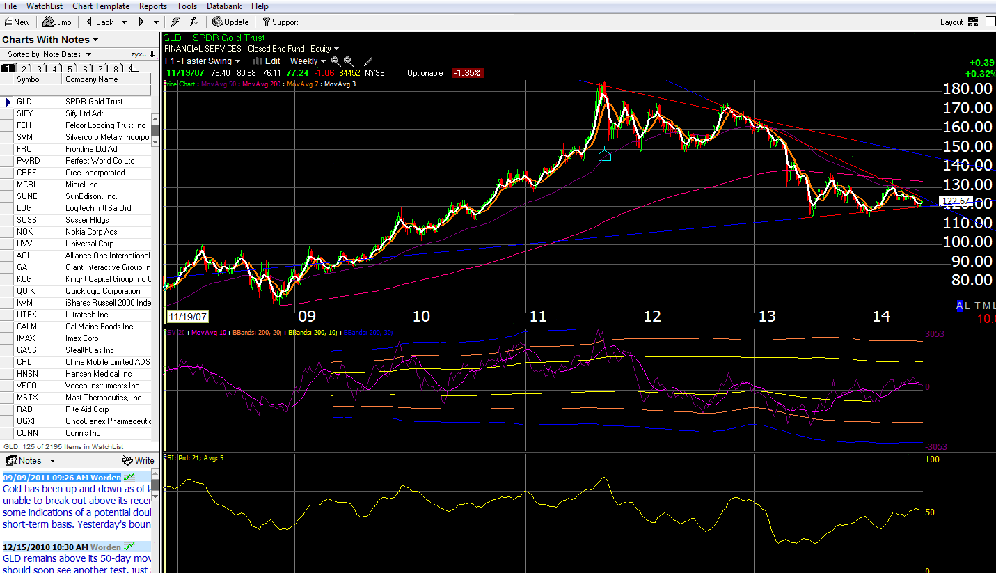Click the Layout grid icon
The height and width of the screenshot is (573, 996).
972,22
